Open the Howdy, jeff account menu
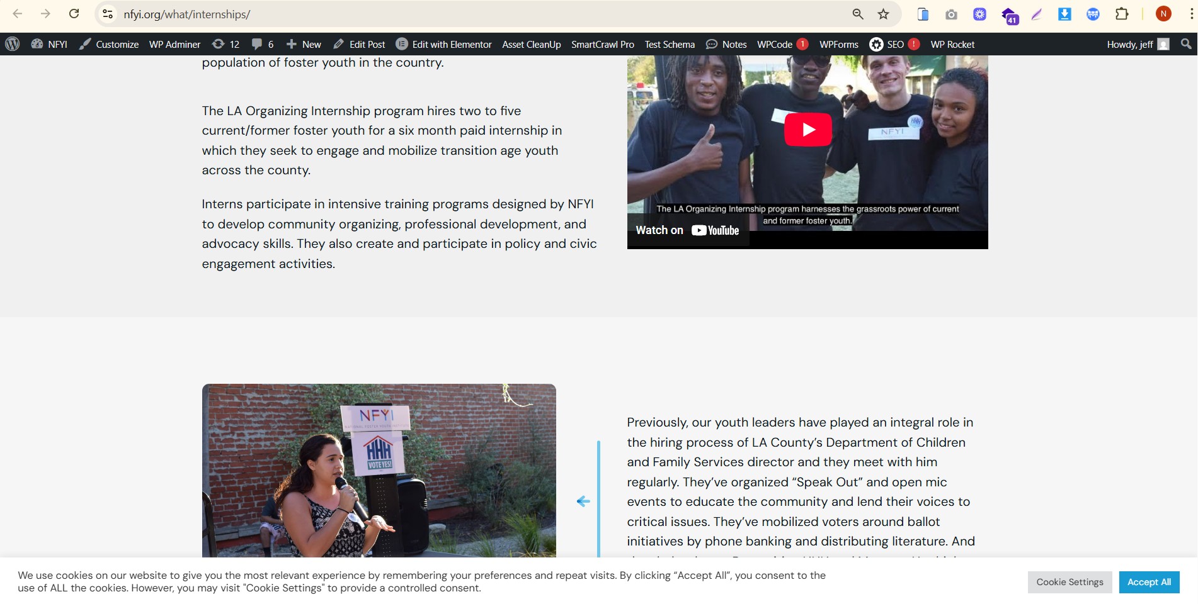The height and width of the screenshot is (604, 1198). point(1137,44)
